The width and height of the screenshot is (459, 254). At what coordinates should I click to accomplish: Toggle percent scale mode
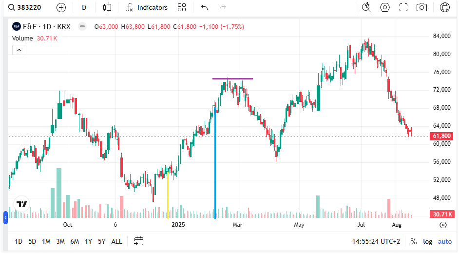(x=413, y=241)
